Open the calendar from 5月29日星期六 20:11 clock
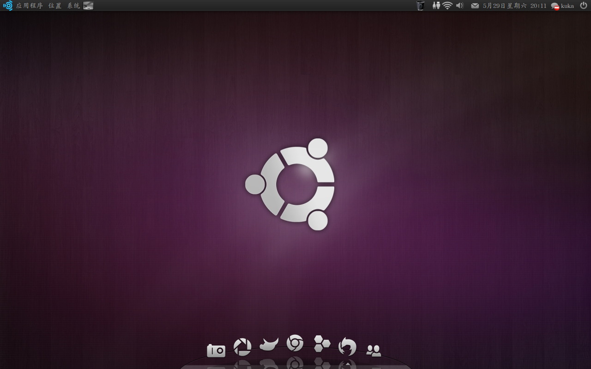591x369 pixels. coord(514,6)
